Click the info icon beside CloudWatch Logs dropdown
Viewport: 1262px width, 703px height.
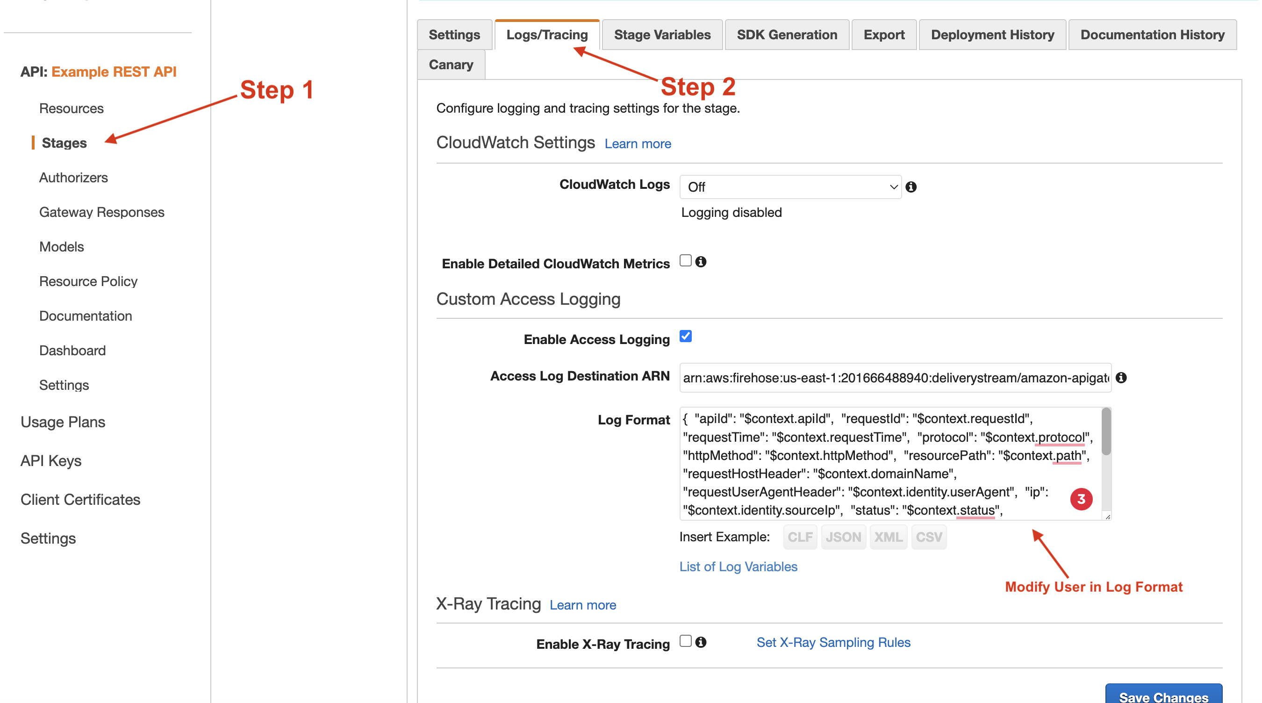[x=911, y=187]
